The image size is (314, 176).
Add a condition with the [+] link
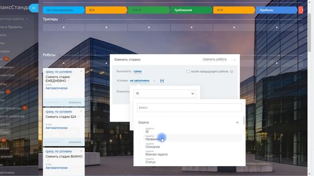click(x=162, y=81)
